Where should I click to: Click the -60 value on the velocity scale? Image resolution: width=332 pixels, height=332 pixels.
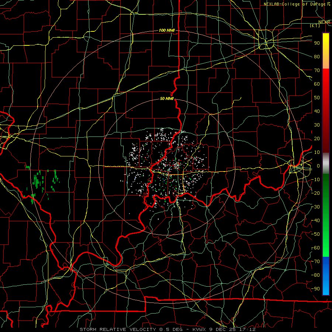click(x=316, y=248)
